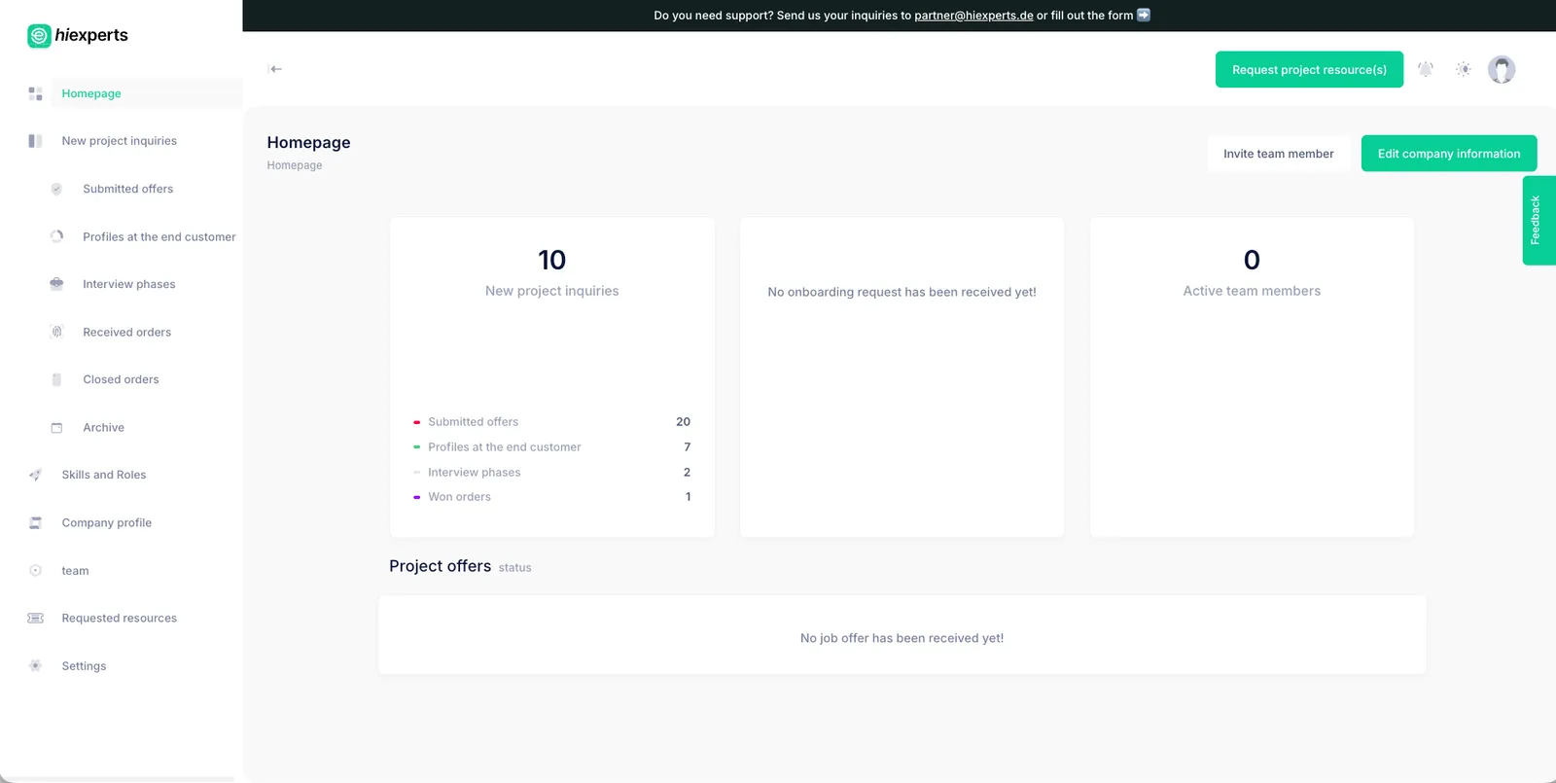Click the New project inquiries sidebar icon
The image size is (1556, 783).
(x=35, y=141)
